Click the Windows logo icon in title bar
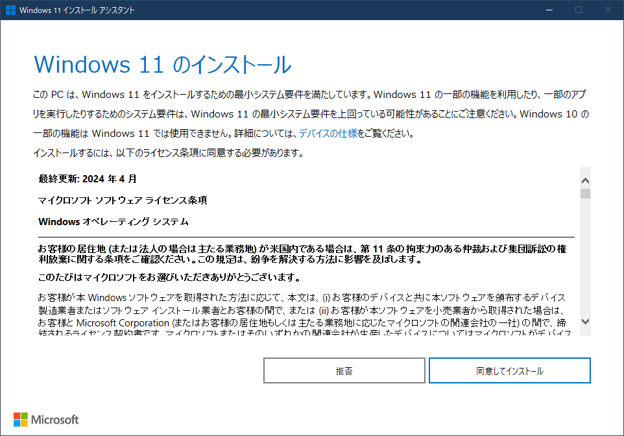This screenshot has width=624, height=436. [x=11, y=10]
